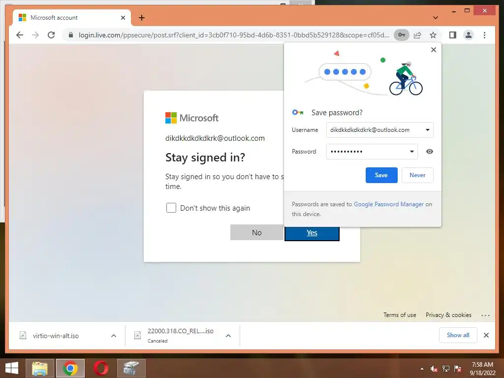
Task: Decline staying signed in with No
Action: [x=256, y=232]
